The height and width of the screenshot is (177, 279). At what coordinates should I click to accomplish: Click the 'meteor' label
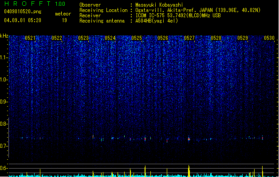click(63, 14)
